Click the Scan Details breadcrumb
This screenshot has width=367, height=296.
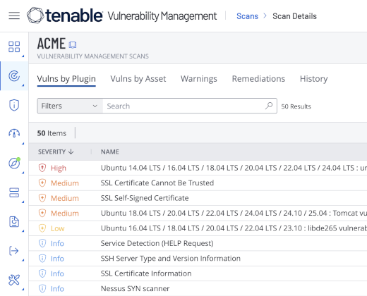[x=294, y=16]
